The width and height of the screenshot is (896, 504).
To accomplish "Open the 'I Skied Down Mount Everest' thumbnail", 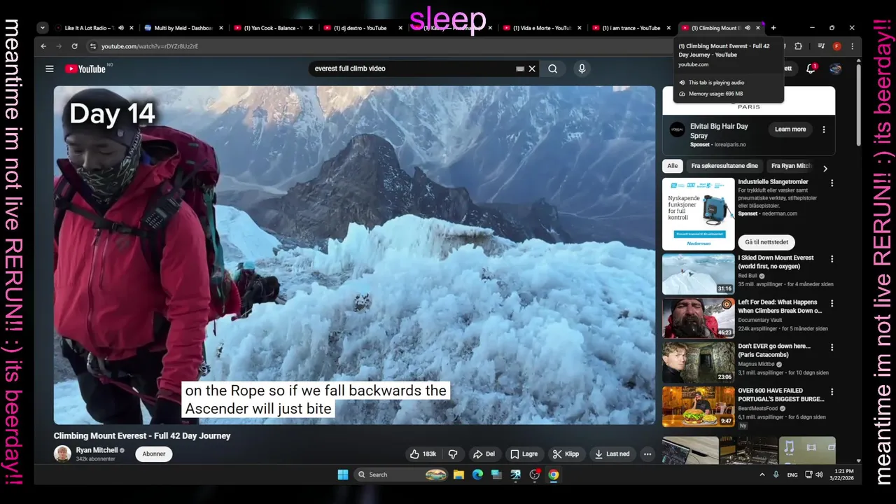I will click(699, 274).
